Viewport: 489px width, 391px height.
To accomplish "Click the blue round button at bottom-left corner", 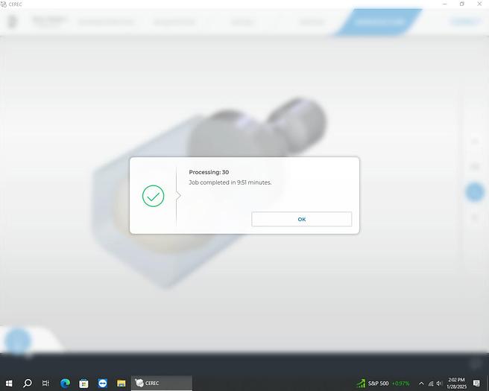I will 16,341.
